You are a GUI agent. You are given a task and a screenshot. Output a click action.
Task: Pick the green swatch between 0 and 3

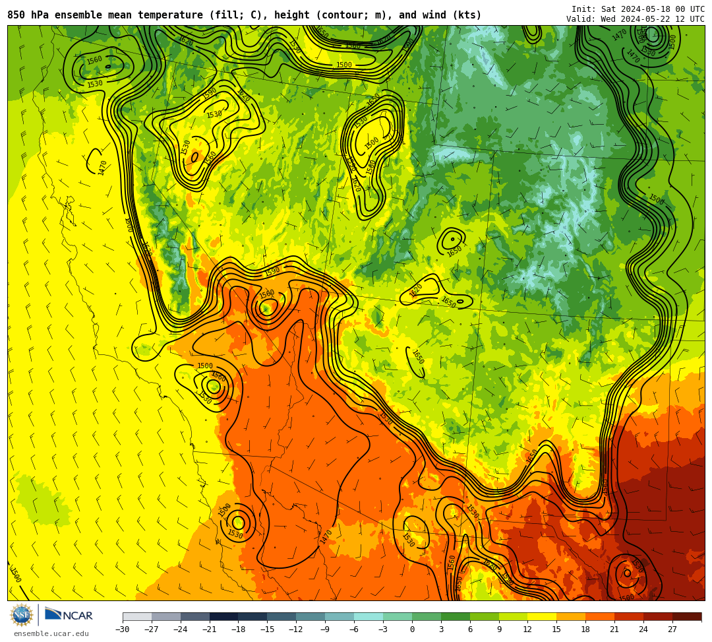(427, 616)
